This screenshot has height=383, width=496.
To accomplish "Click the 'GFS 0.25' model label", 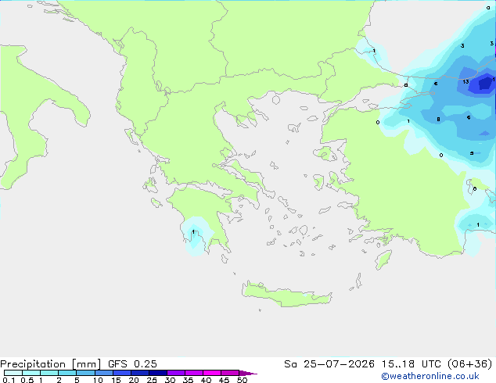I will click(132, 364).
